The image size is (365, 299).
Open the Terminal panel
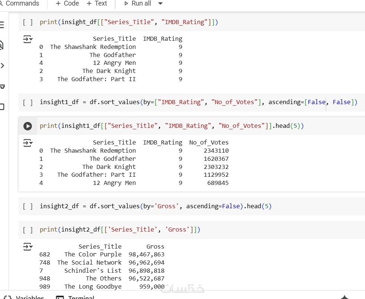(x=76, y=297)
